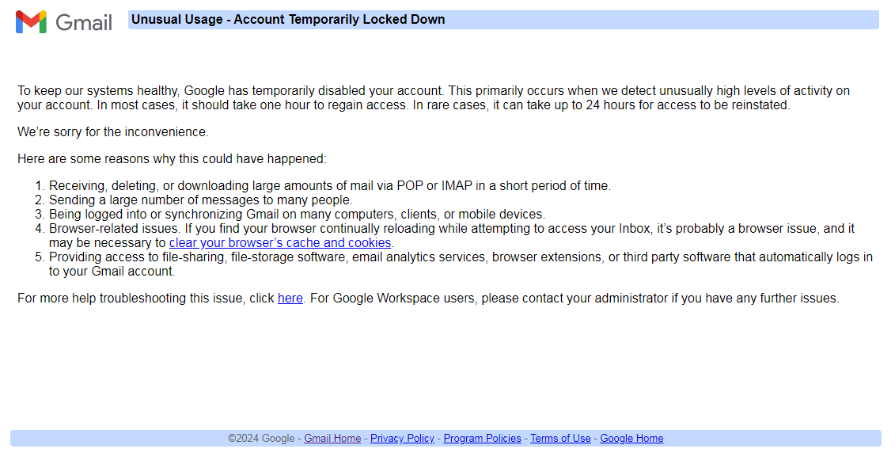Click the 'Unusual Usage - Account Temporarily Locked Down' heading
Viewport: 895px width, 464px height.
[288, 20]
